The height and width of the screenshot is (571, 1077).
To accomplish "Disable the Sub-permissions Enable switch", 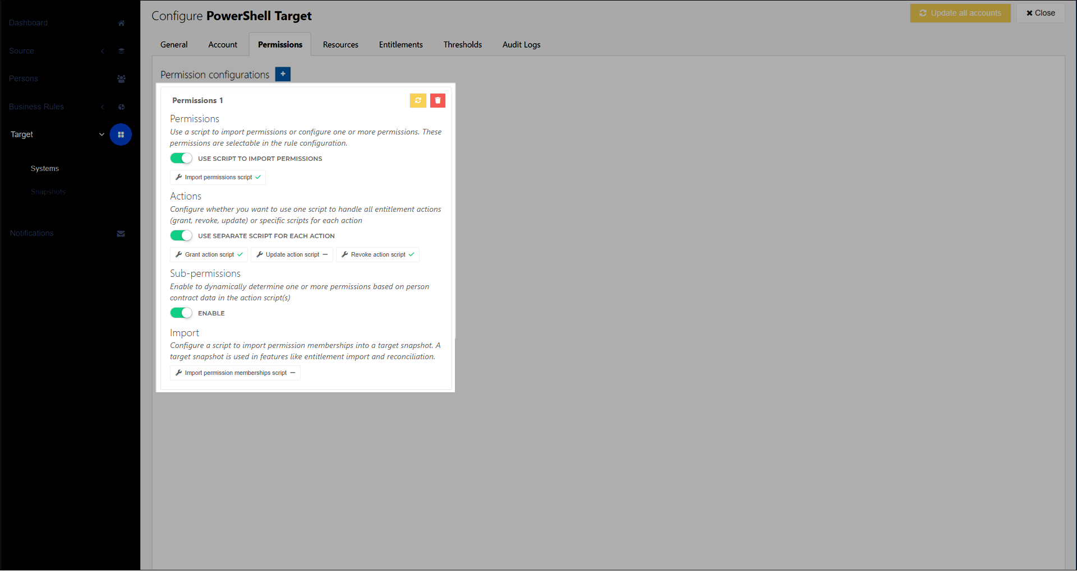I will pos(181,313).
